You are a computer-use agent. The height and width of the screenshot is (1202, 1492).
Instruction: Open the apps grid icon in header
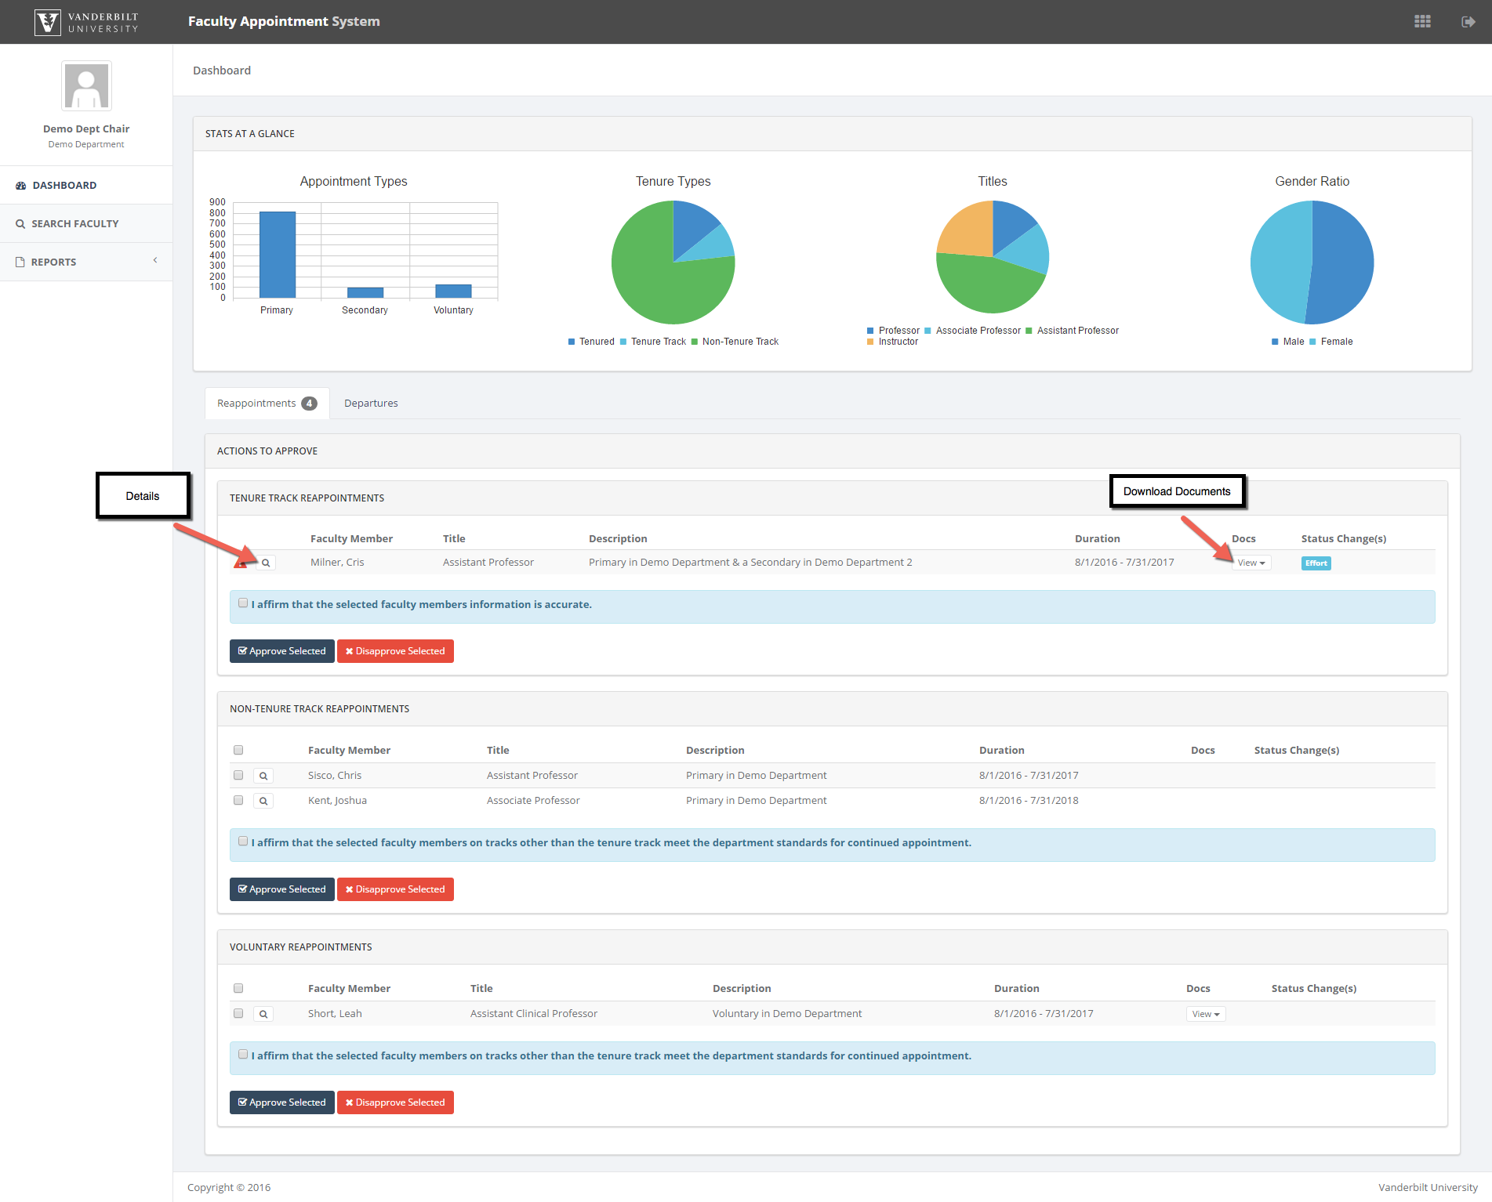tap(1422, 22)
